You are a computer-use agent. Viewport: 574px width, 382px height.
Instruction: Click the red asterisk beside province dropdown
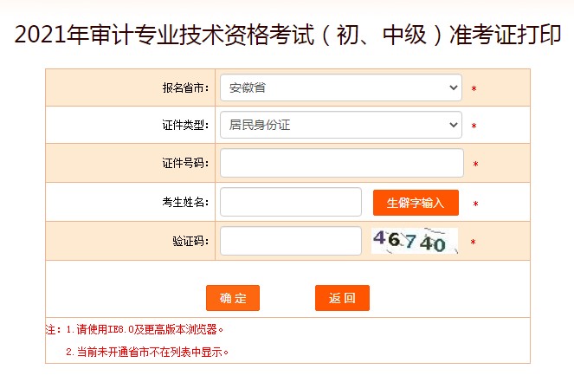pyautogui.click(x=474, y=89)
